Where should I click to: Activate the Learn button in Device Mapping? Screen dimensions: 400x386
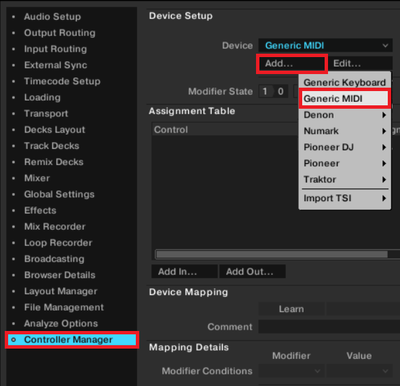coord(291,309)
